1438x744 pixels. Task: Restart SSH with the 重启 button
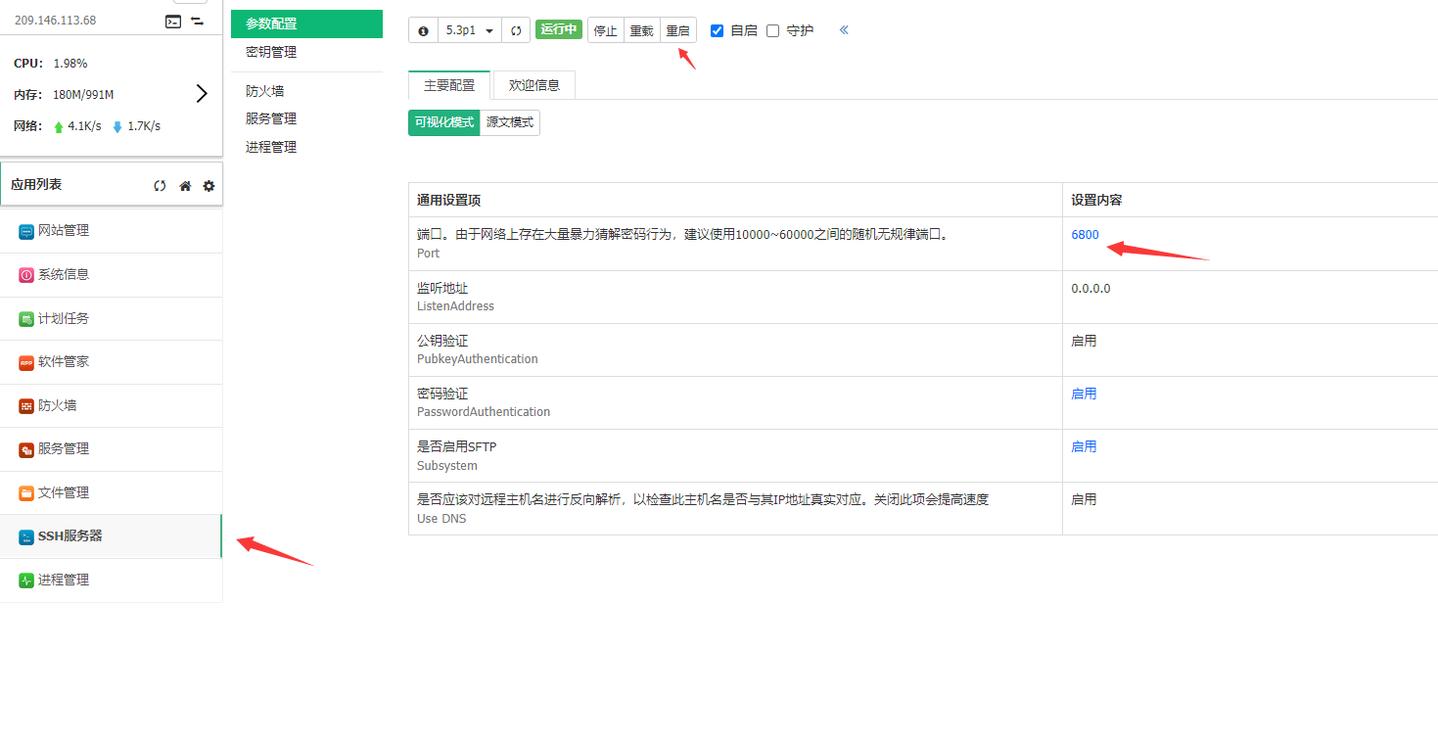[x=677, y=29]
